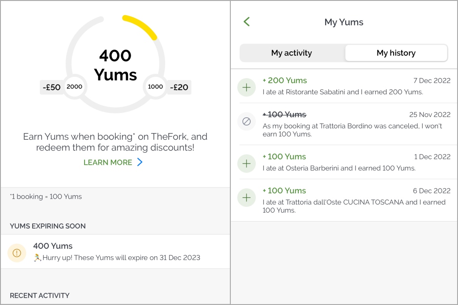This screenshot has width=458, height=305.
Task: Click the orange expiry warning icon
Action: click(17, 253)
